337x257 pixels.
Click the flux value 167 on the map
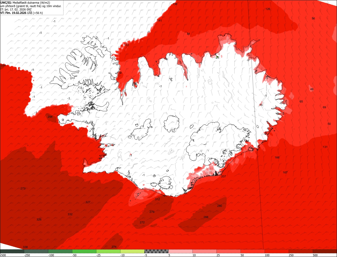tap(285, 172)
